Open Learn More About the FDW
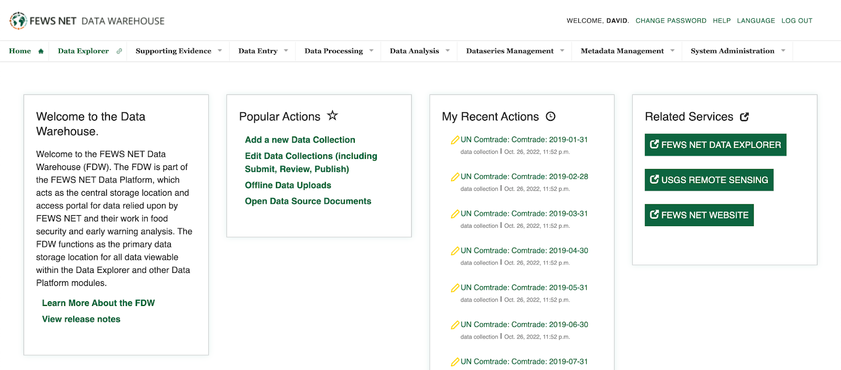 [x=98, y=303]
